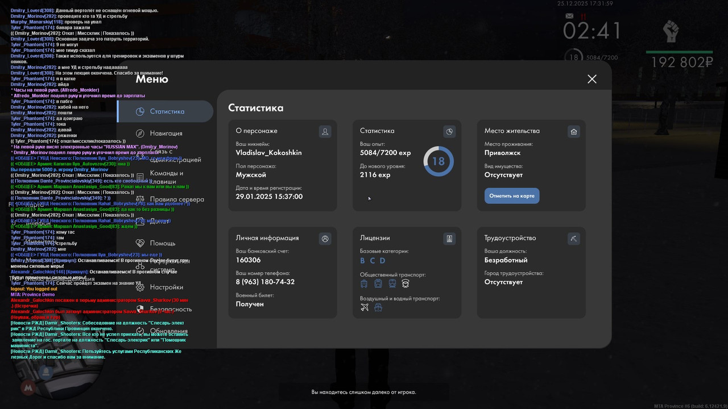728x409 pixels.
Task: Click the message 'Вы находитесь слишком далеко от игрока.'
Action: [364, 392]
